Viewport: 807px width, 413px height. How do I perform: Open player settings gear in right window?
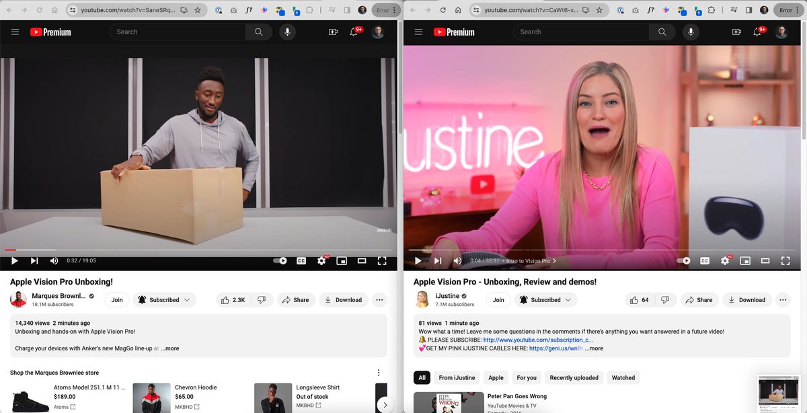coord(725,261)
